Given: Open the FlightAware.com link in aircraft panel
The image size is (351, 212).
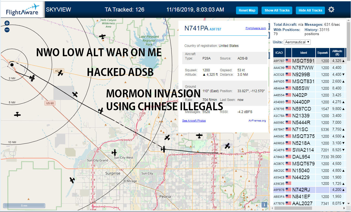Looking at the screenshot, I should [x=255, y=28].
